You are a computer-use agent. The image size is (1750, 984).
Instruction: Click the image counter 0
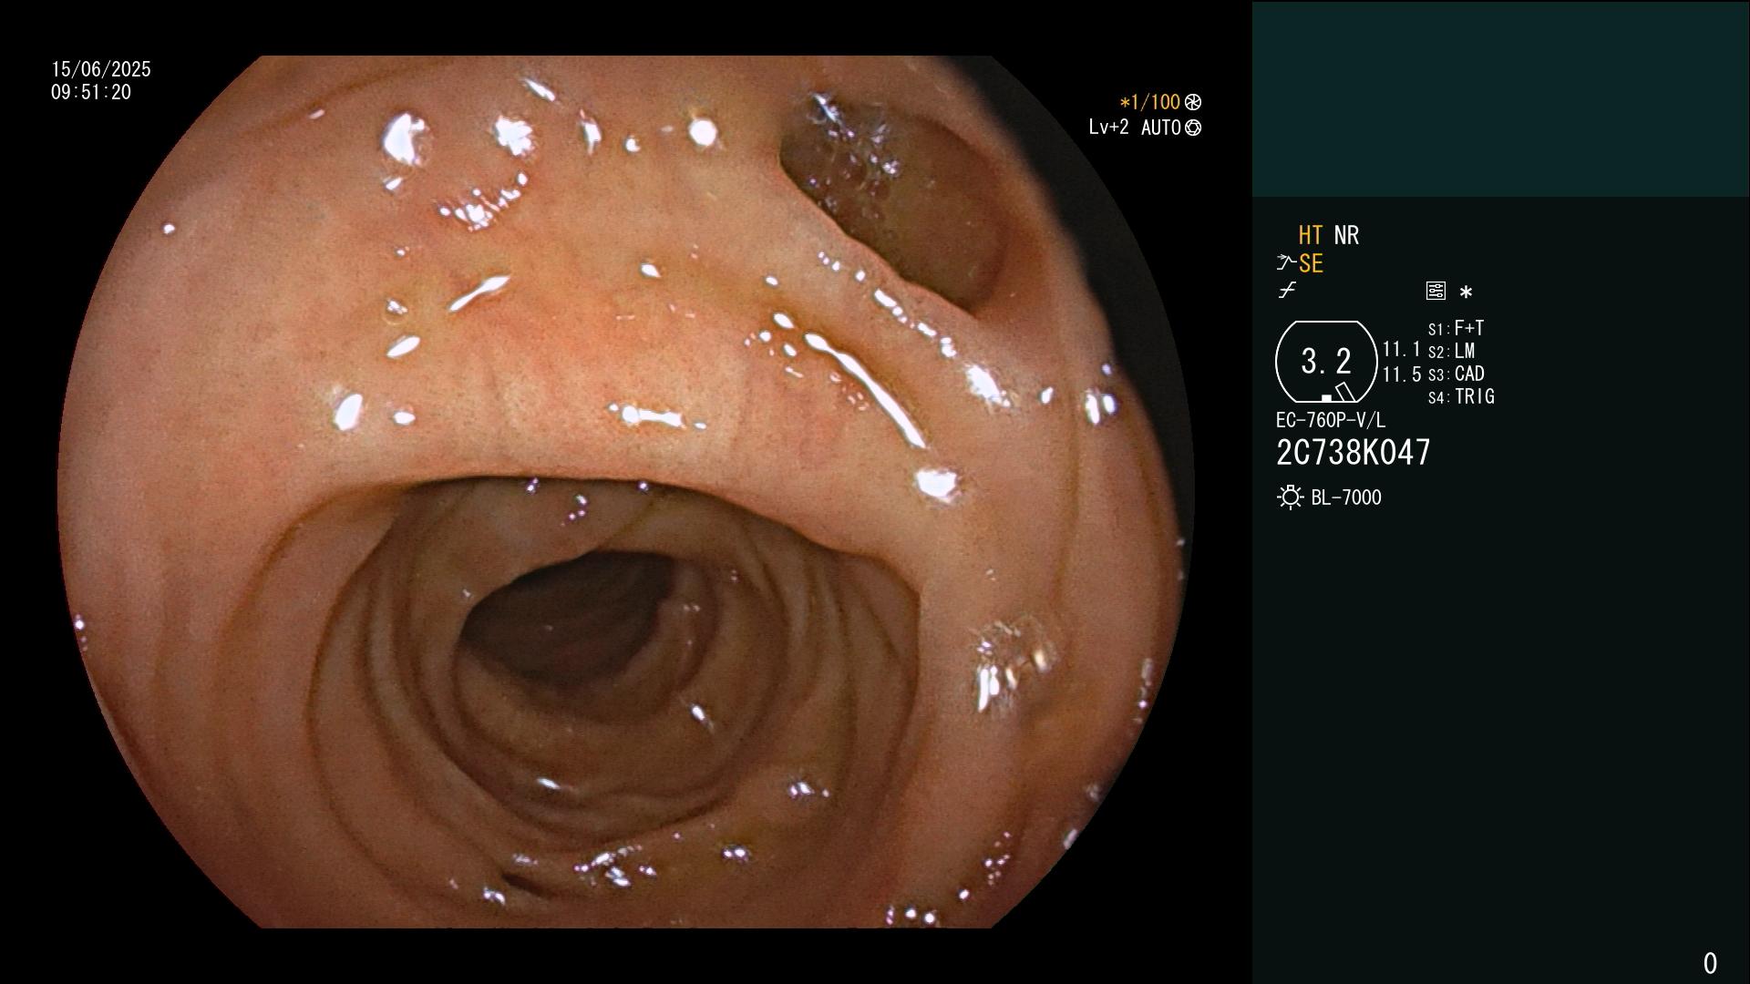click(1710, 963)
